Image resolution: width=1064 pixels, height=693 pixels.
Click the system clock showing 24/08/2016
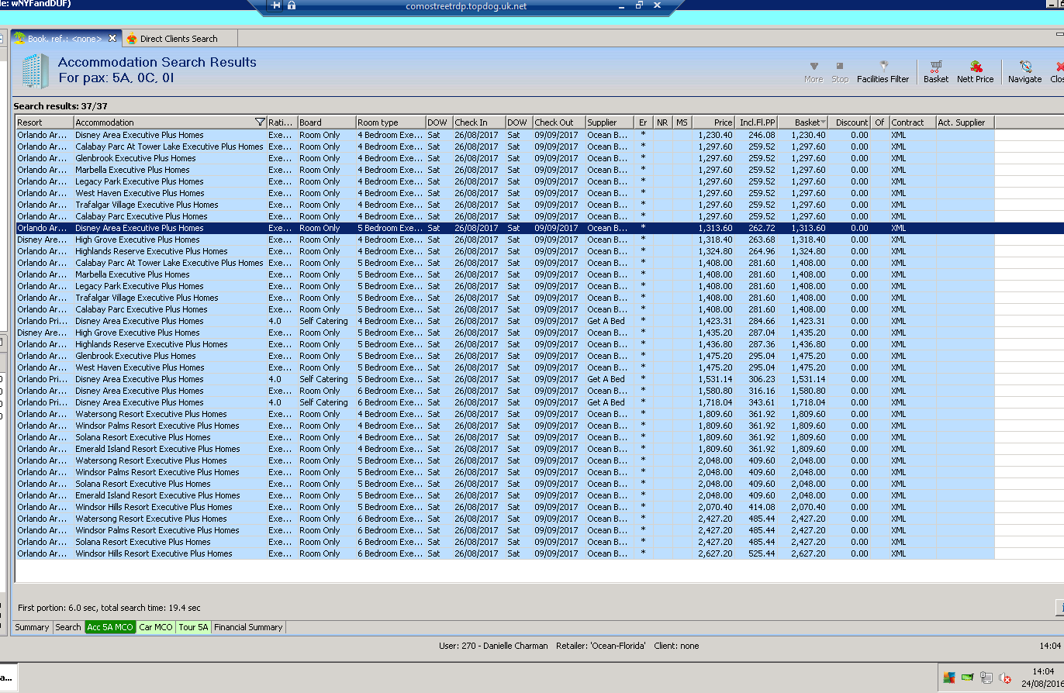pyautogui.click(x=1043, y=677)
